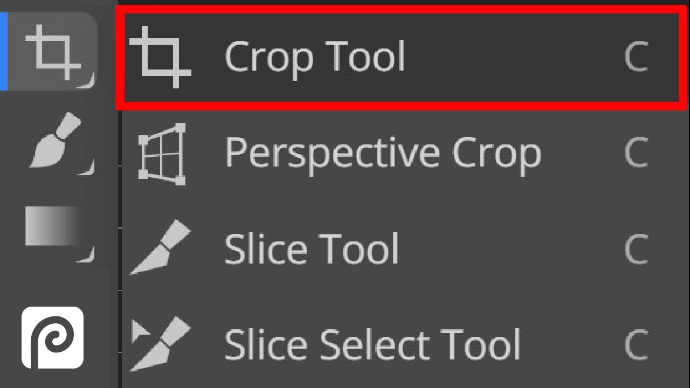Click the Slice Tool knife icon
Screen dimensions: 690x388
click(162, 249)
